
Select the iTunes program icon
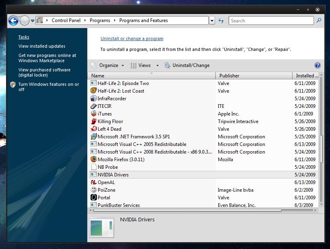94,113
